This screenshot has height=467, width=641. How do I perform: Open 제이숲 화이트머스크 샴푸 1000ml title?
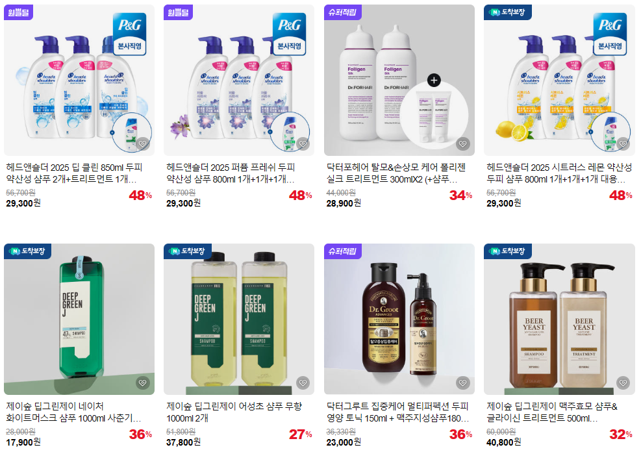[73, 412]
